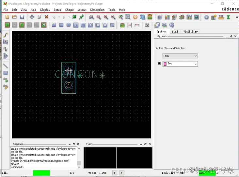
Task: Click the Redo arrow icon
Action: [x=64, y=17]
